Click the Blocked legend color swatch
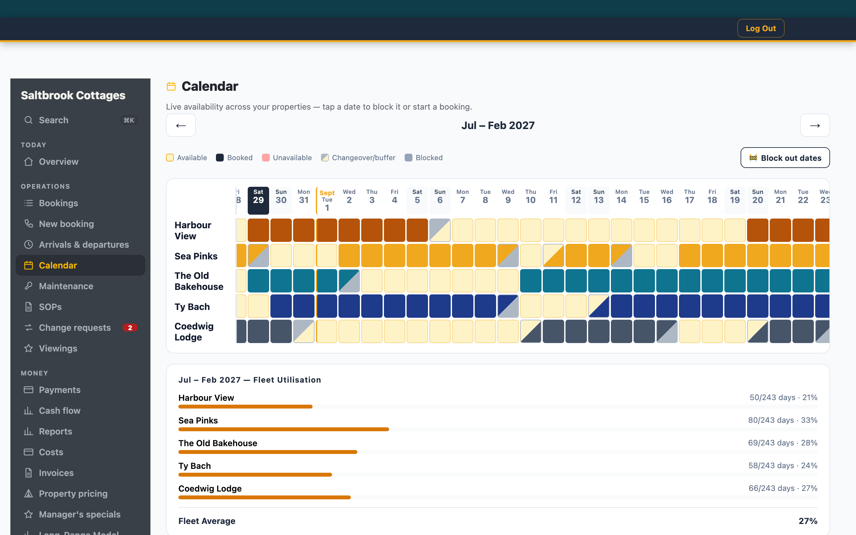The height and width of the screenshot is (535, 856). tap(408, 158)
